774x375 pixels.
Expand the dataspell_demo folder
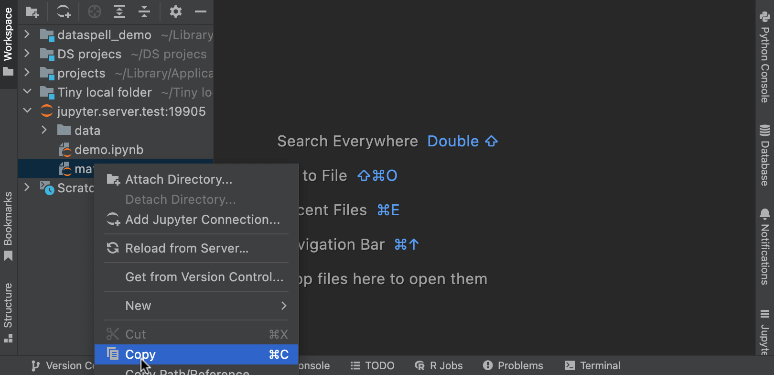click(27, 34)
